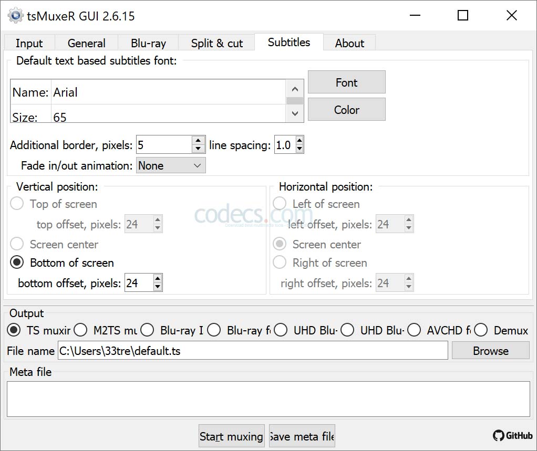Click the right offset pixels field
The image size is (537, 451).
(390, 283)
